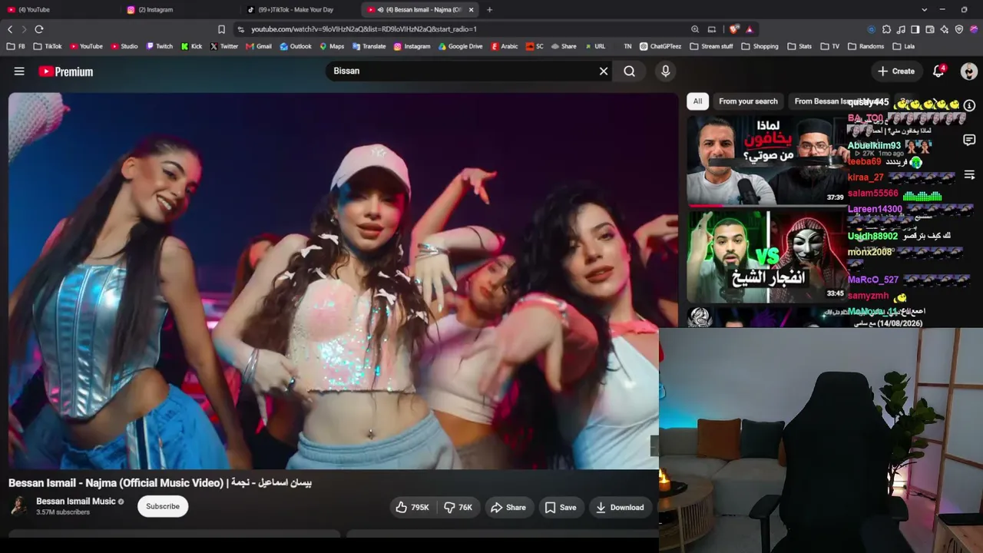Viewport: 983px width, 553px height.
Task: Open the Bessan Ismail Music channel avatar
Action: point(18,506)
